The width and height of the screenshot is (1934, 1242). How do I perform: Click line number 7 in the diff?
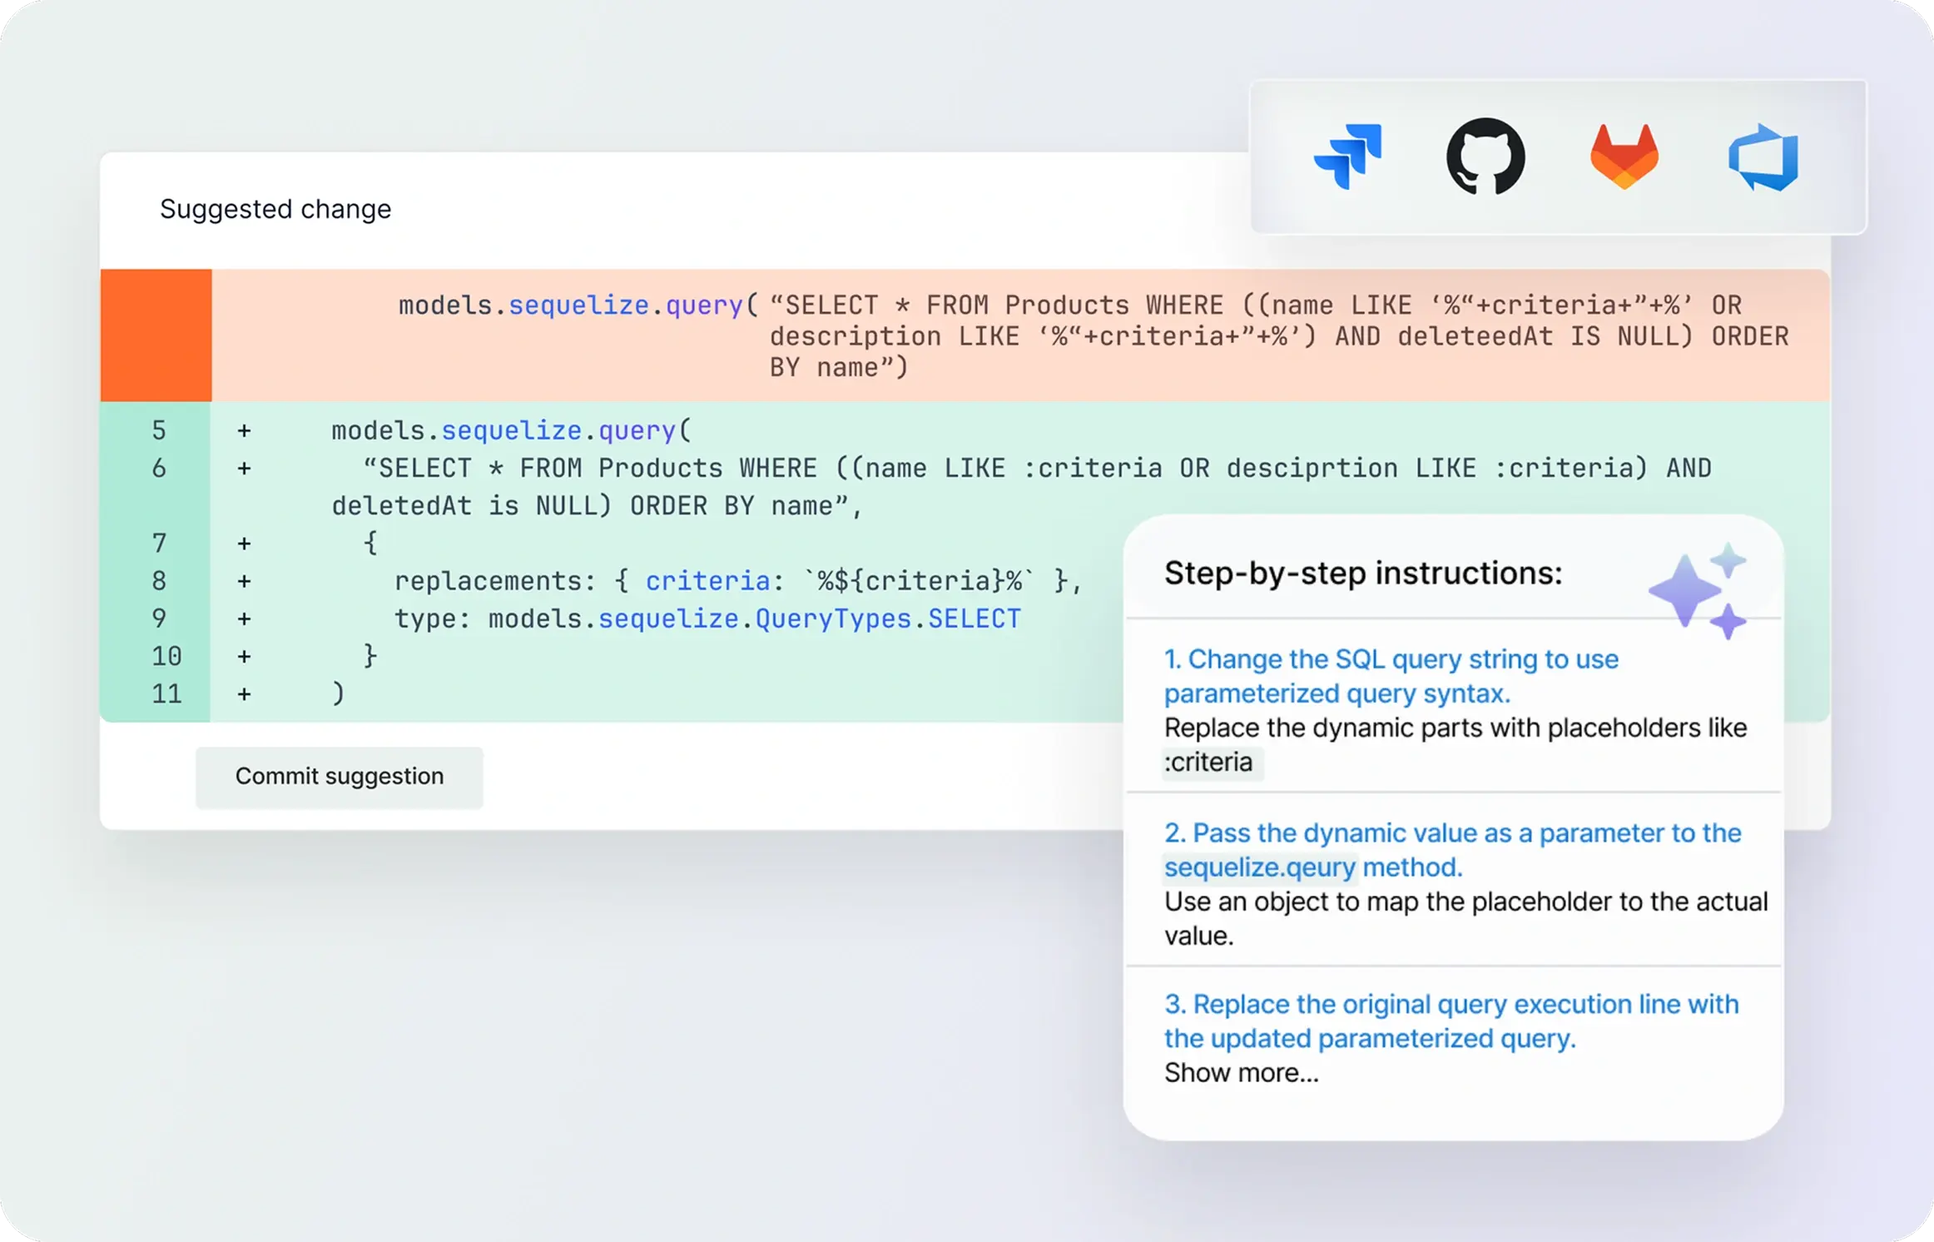click(159, 544)
